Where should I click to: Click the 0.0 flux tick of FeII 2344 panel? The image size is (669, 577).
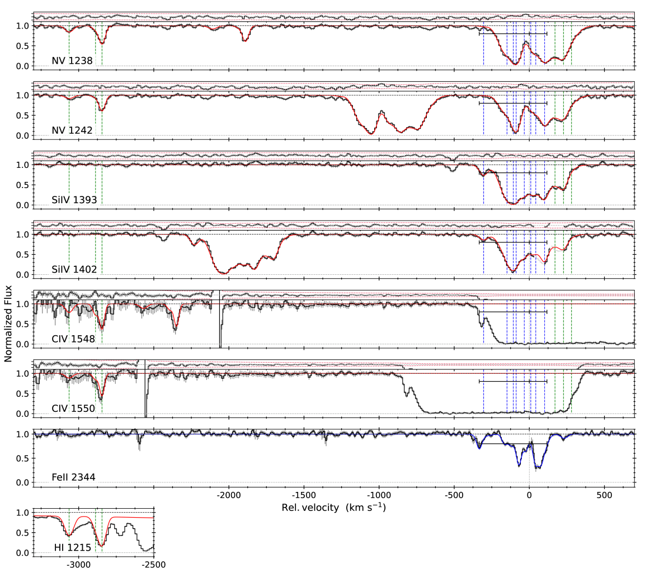22,482
